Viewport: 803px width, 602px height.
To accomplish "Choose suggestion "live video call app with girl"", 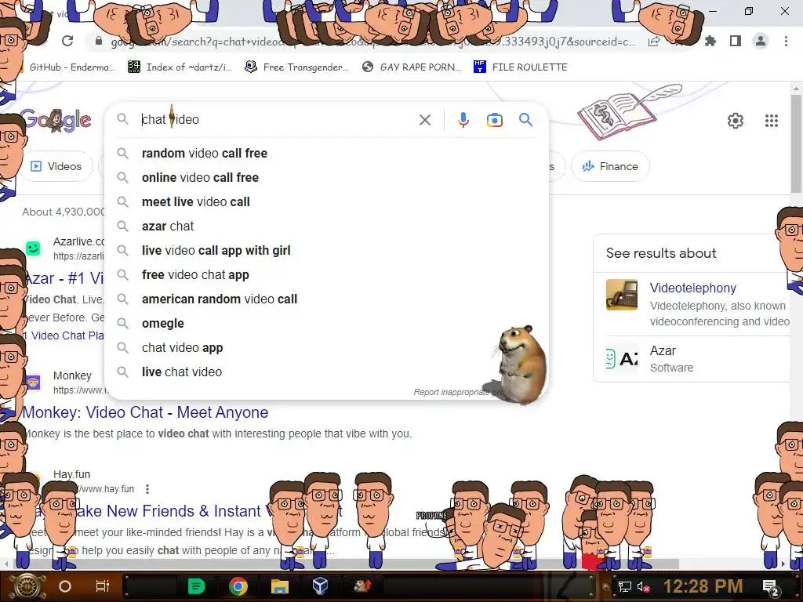I will click(327, 250).
